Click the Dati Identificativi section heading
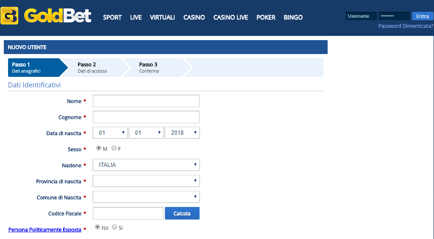Image resolution: width=434 pixels, height=239 pixels. [34, 85]
